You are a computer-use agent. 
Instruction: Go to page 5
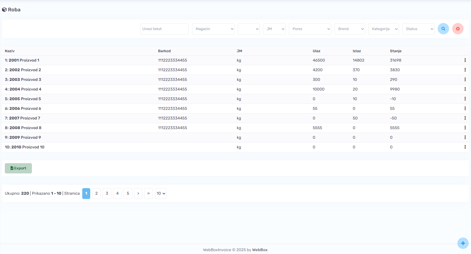[128, 194]
